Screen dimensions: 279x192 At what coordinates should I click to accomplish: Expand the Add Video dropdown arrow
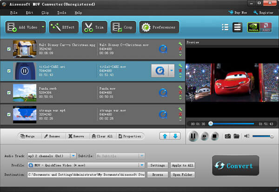[x=43, y=27]
